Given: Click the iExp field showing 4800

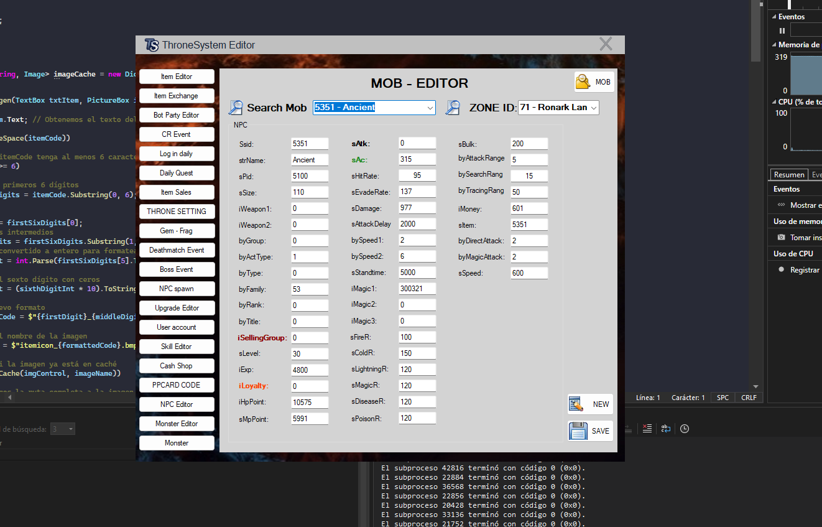Looking at the screenshot, I should [x=310, y=370].
